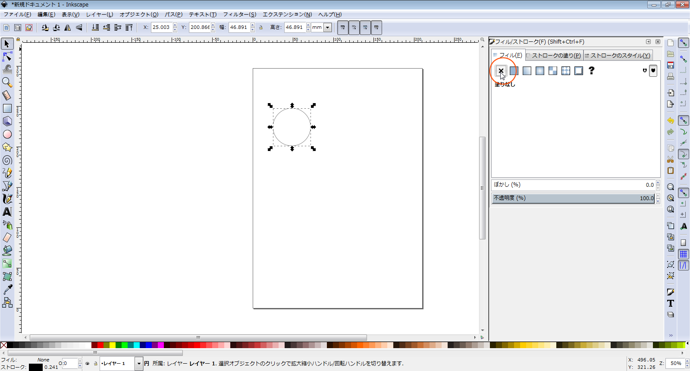The width and height of the screenshot is (690, 371).
Task: Toggle layer visibility eye in status bar
Action: pos(88,364)
